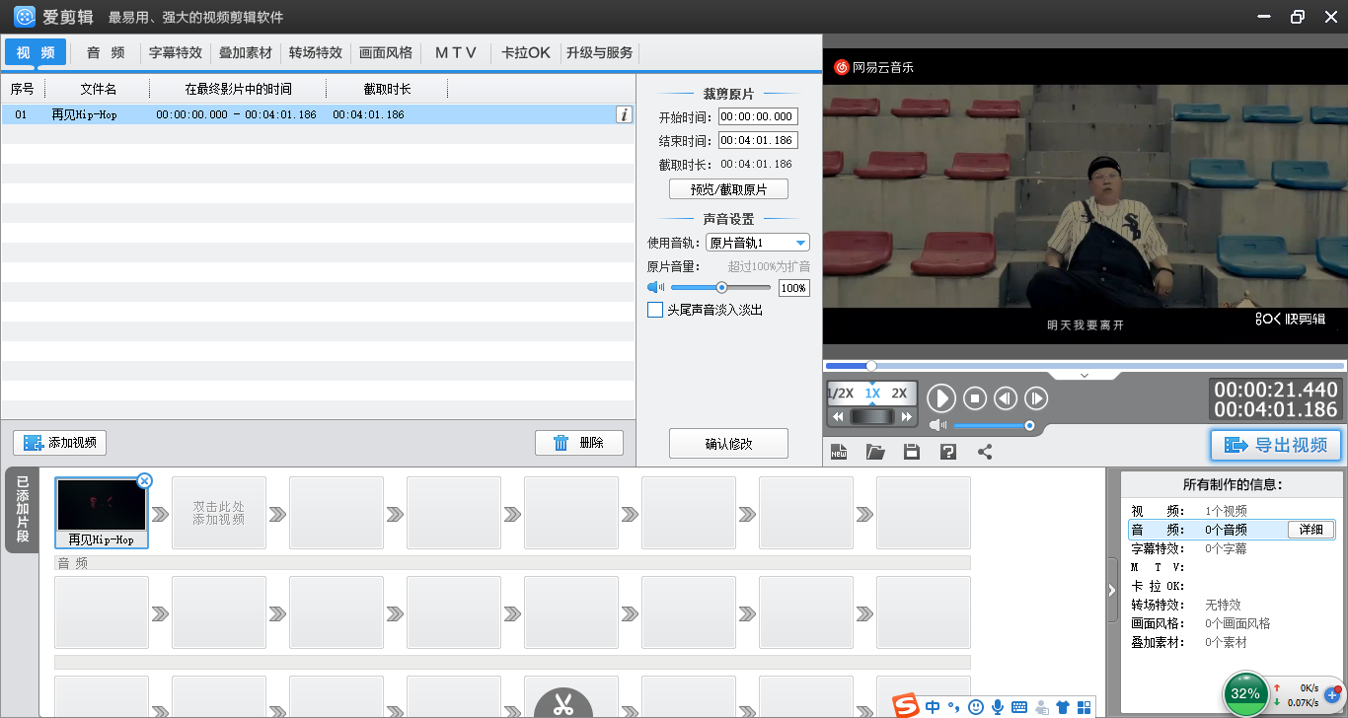Toggle 头尾声音淡入淡出 checkbox
This screenshot has height=718, width=1348.
click(655, 310)
